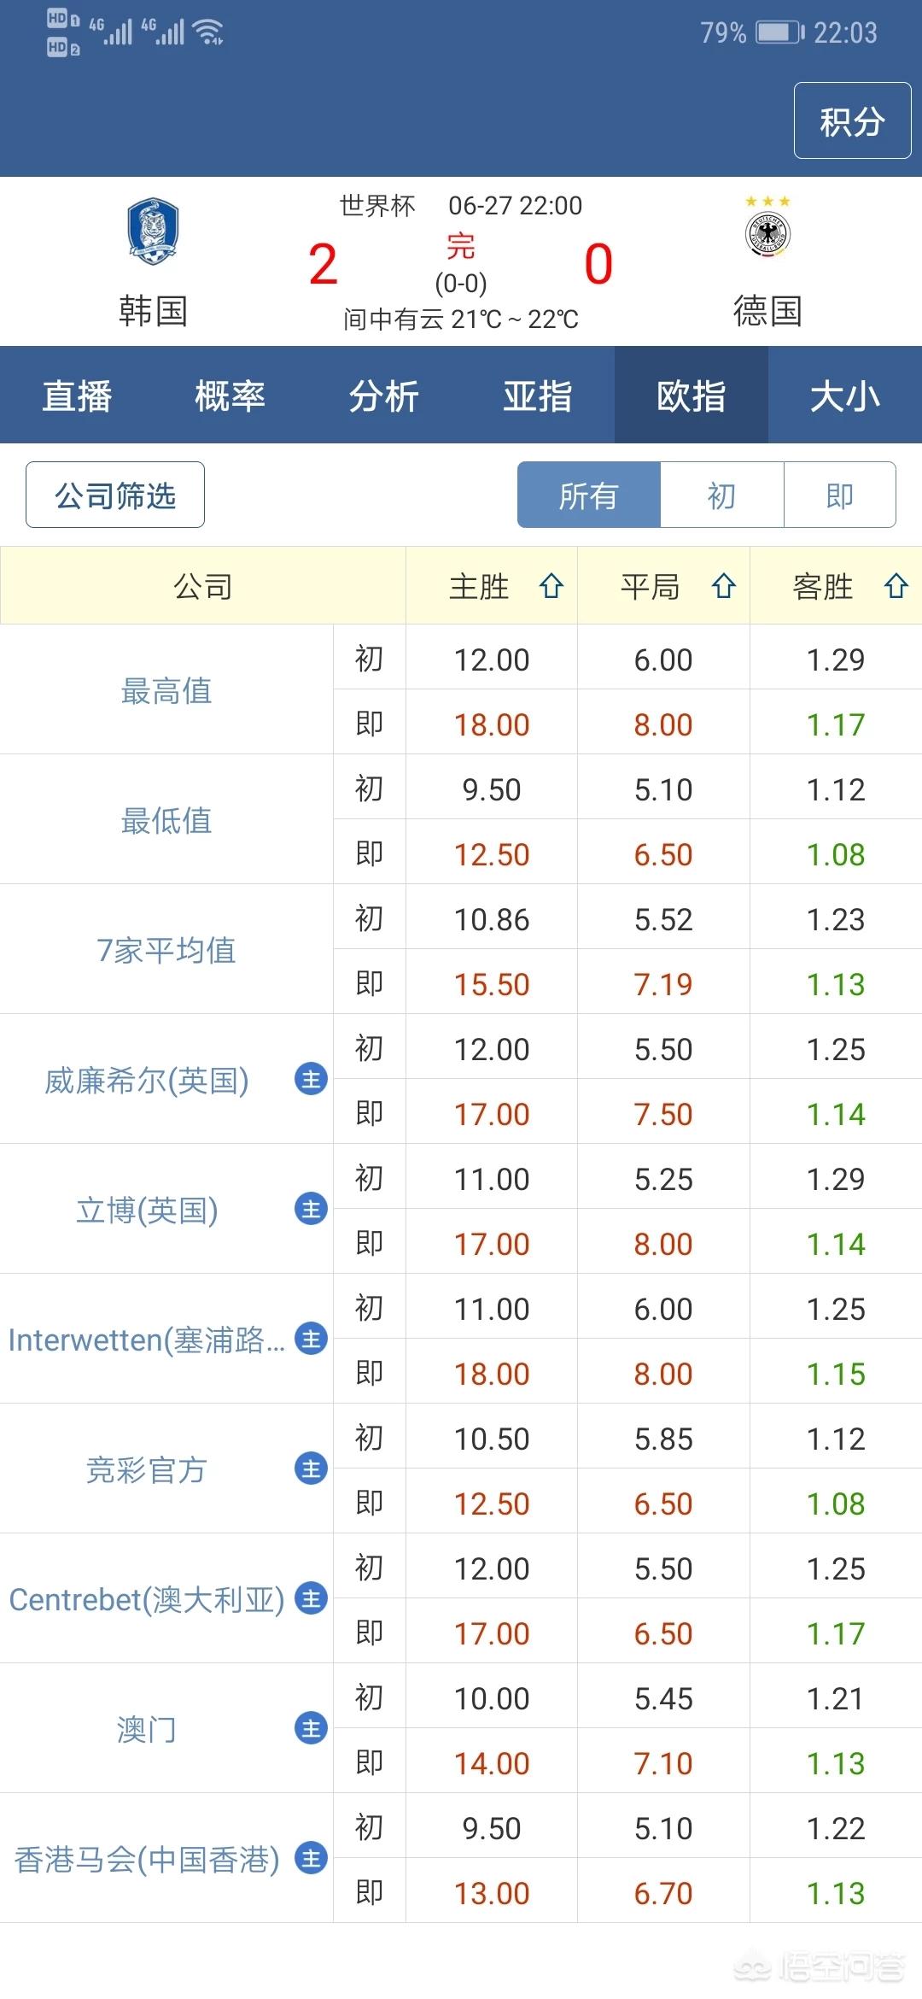This screenshot has height=1999, width=922.
Task: Switch to the 亚指 tab
Action: tap(537, 396)
